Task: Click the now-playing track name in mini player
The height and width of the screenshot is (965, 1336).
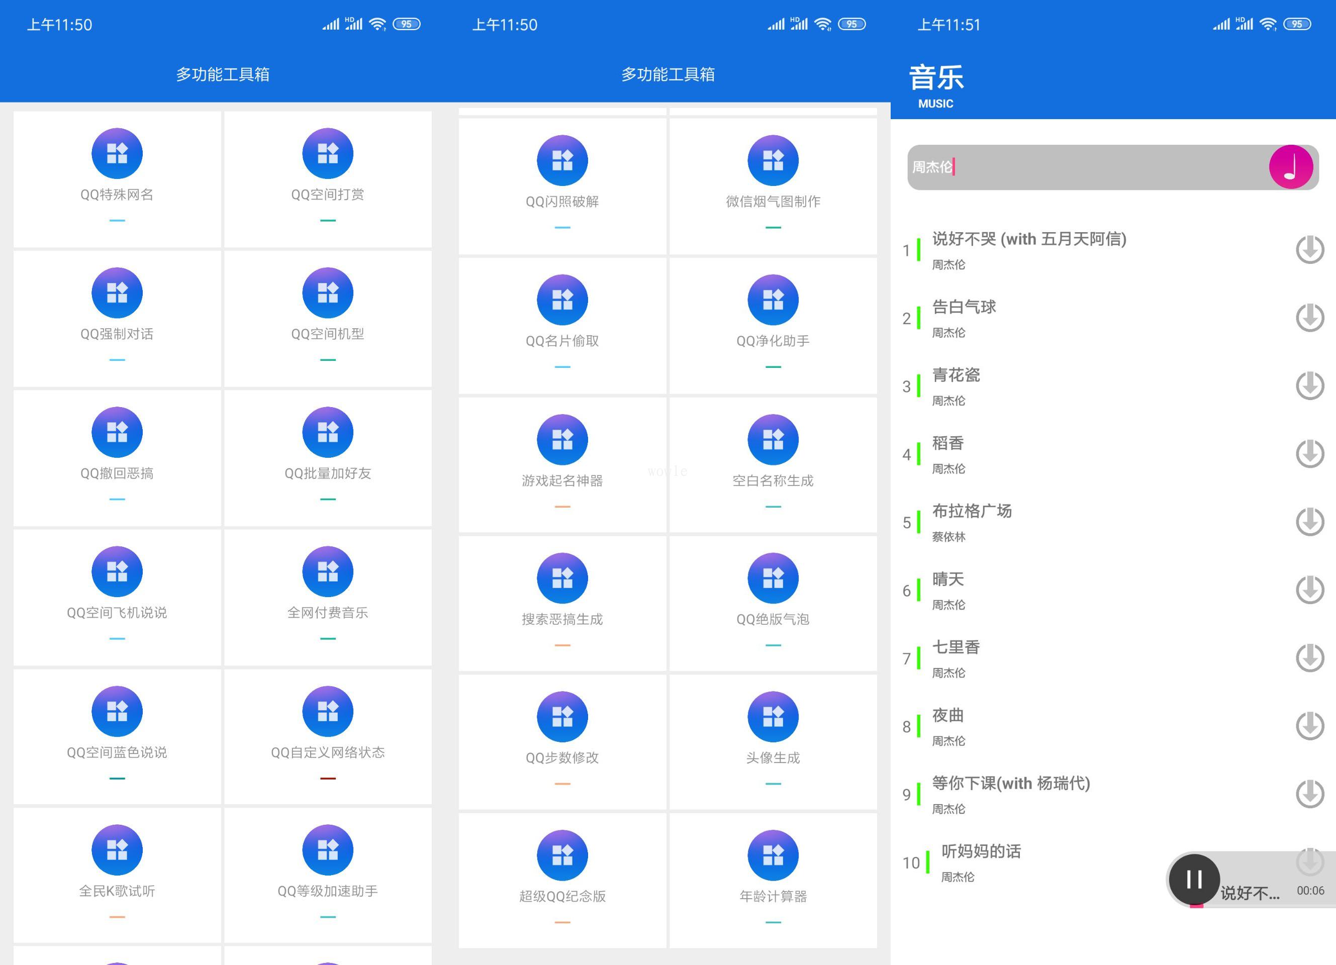Action: coord(1250,893)
